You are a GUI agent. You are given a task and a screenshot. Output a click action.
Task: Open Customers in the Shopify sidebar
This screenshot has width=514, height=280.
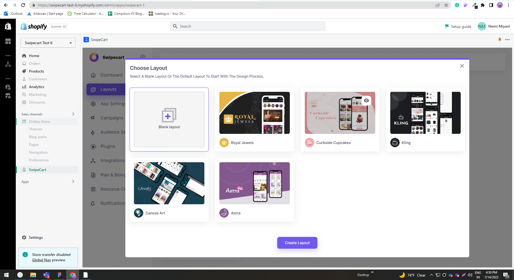point(38,79)
